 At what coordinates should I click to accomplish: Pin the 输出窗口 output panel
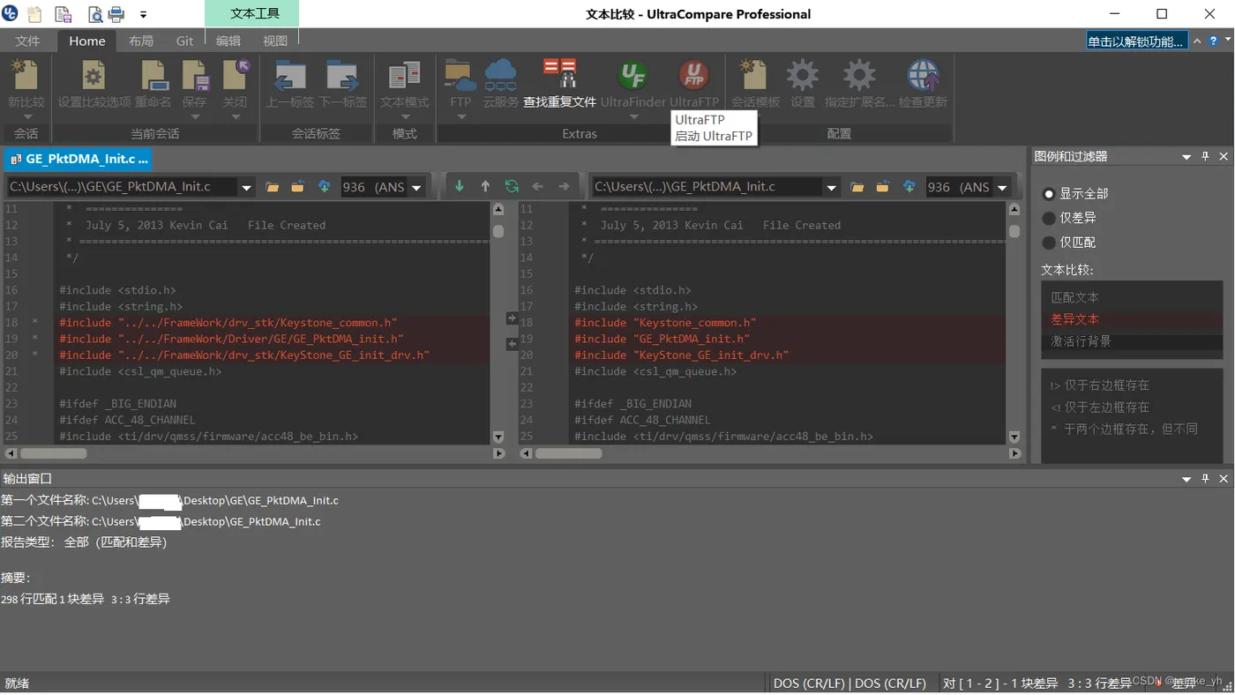coord(1206,478)
